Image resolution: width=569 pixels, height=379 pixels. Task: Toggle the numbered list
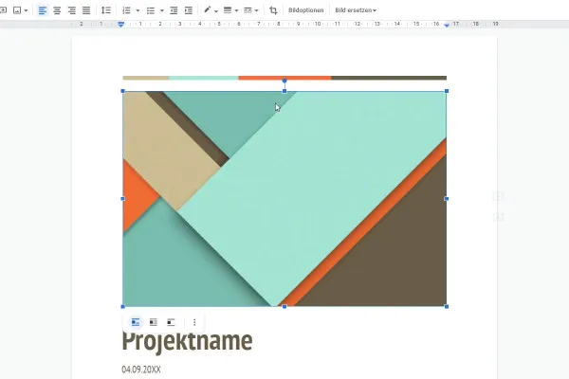click(126, 10)
